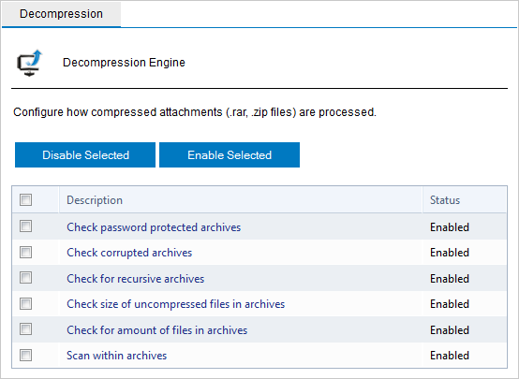Click the Disable Selected button
The image size is (519, 379).
click(x=85, y=154)
